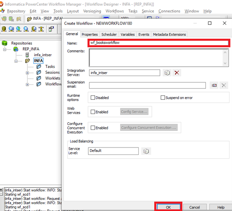The height and width of the screenshot is (211, 232).
Task: Collapse the INFA folder node
Action: [16, 61]
